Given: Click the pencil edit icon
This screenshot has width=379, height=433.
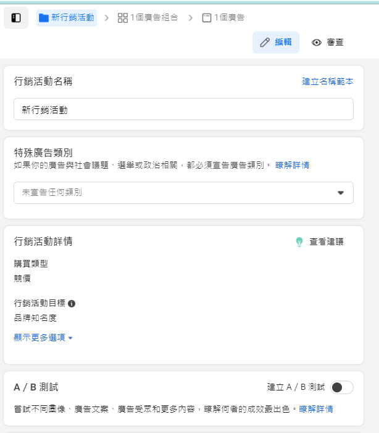Looking at the screenshot, I should [x=265, y=42].
